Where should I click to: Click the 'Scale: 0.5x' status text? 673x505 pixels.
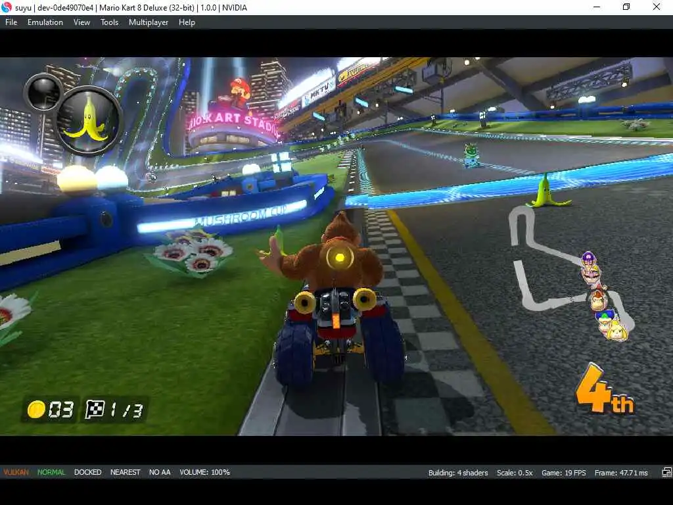pos(515,473)
